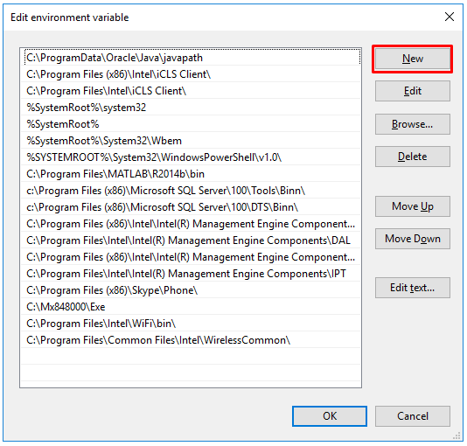Image resolution: width=467 pixels, height=446 pixels.
Task: Cancel the environment variable dialog
Action: pyautogui.click(x=412, y=416)
